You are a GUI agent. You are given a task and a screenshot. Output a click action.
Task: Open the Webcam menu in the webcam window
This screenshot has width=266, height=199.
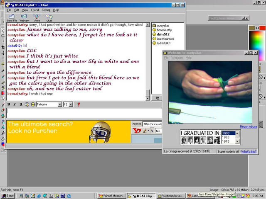click(177, 58)
